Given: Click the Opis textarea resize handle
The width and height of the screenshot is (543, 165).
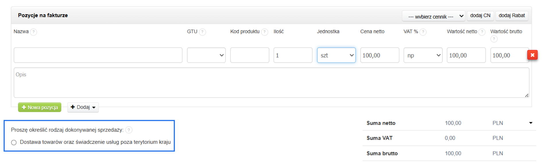Looking at the screenshot, I should click(x=527, y=95).
